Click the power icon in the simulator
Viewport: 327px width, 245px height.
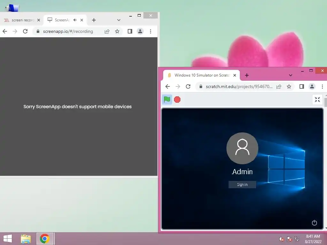tap(314, 223)
